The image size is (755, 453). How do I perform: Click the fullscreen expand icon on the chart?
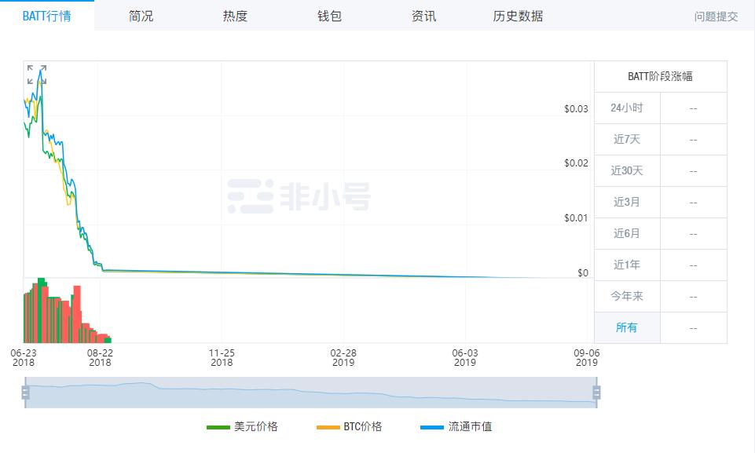pyautogui.click(x=38, y=75)
